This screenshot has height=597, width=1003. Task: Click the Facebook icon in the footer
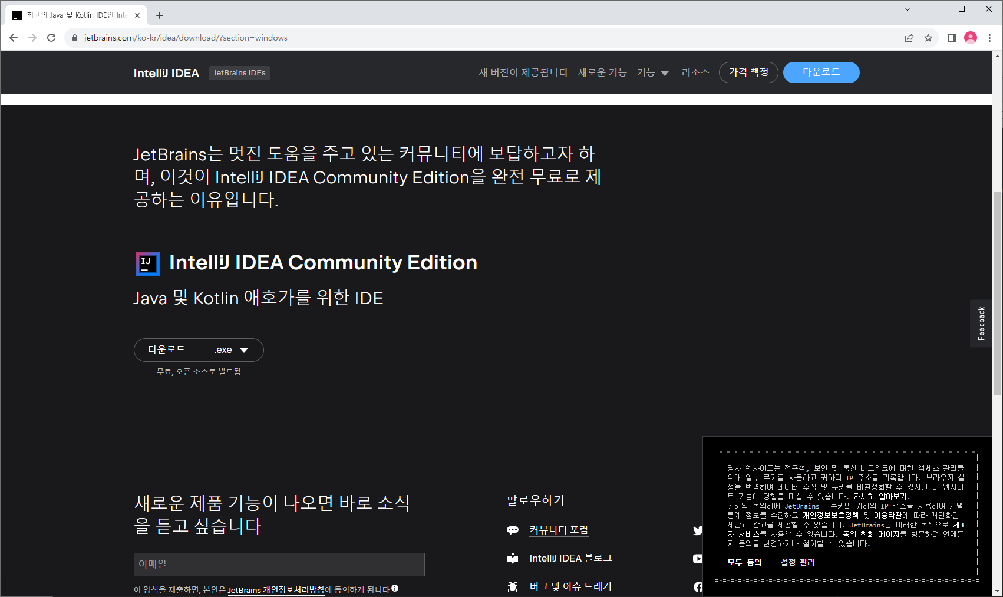(x=698, y=586)
